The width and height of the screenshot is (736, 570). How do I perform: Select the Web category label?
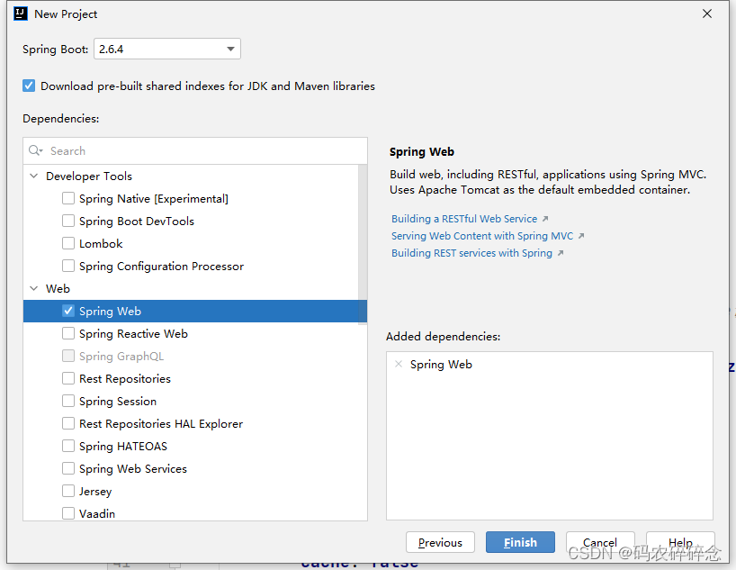coord(58,288)
